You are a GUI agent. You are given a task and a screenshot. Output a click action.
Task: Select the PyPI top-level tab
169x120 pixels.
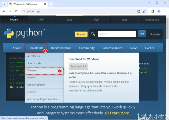97,20
